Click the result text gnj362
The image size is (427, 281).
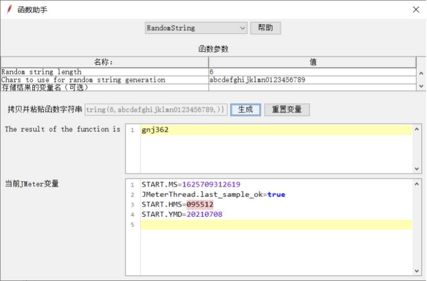(x=155, y=130)
